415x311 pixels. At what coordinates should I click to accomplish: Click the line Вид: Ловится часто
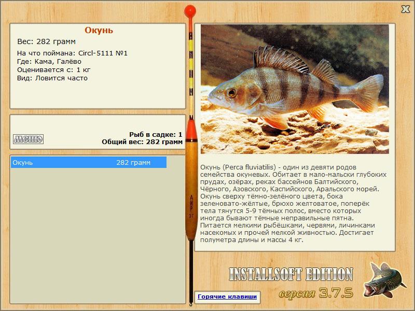coord(52,78)
